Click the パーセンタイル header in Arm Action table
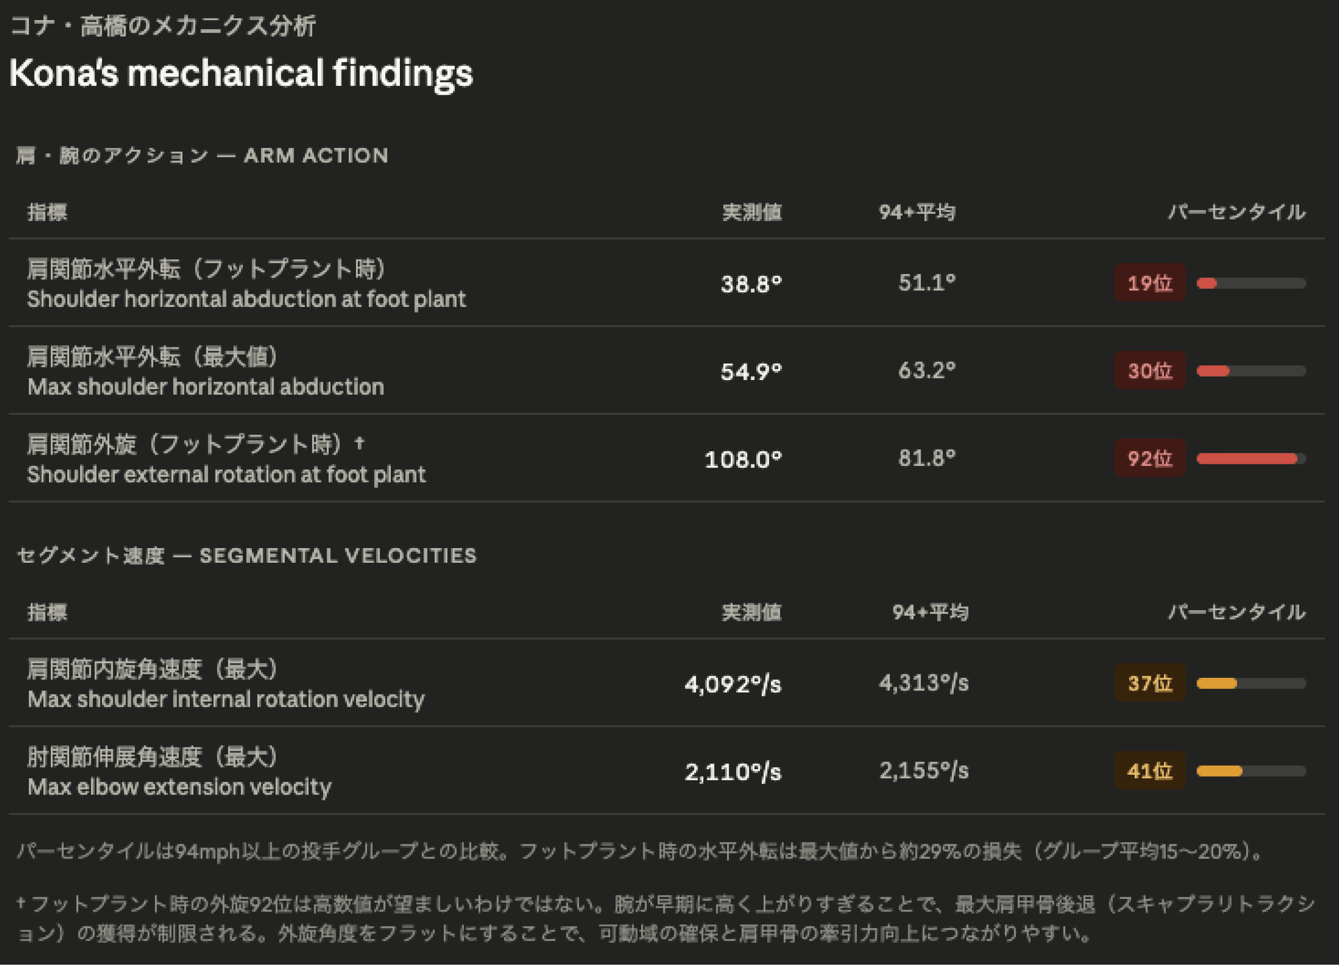The image size is (1339, 965). click(x=1237, y=212)
